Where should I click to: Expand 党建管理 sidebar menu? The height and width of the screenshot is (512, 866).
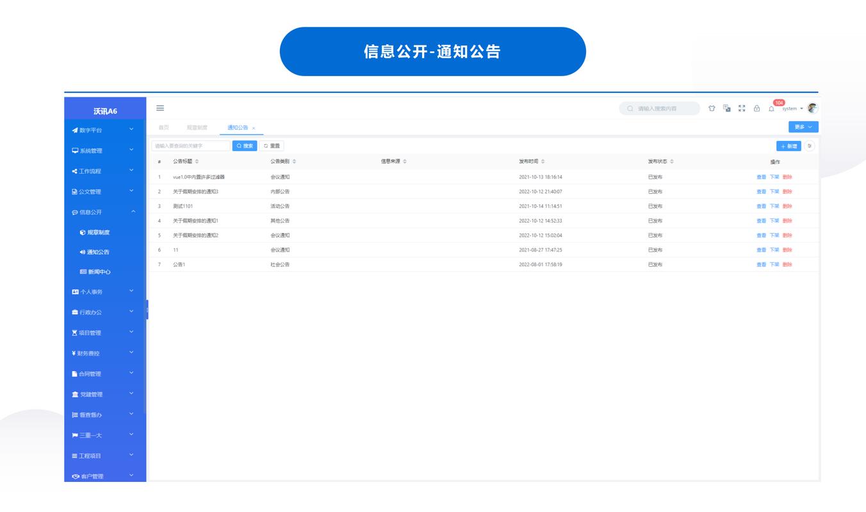pyautogui.click(x=105, y=394)
